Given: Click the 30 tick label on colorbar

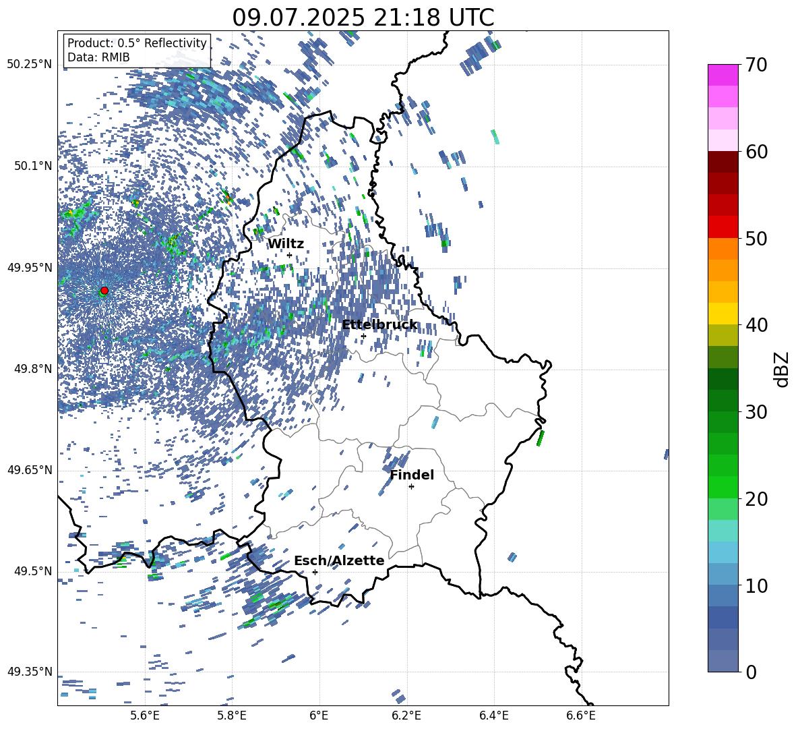Looking at the screenshot, I should (757, 412).
